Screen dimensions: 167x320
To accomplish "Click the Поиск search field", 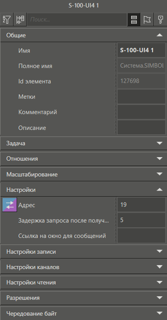I will click(x=77, y=20).
